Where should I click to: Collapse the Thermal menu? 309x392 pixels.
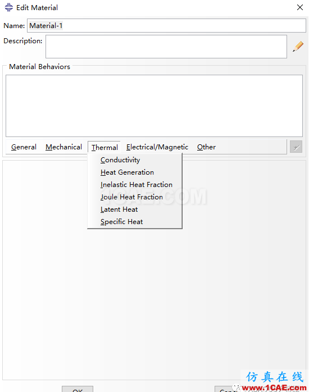[104, 147]
